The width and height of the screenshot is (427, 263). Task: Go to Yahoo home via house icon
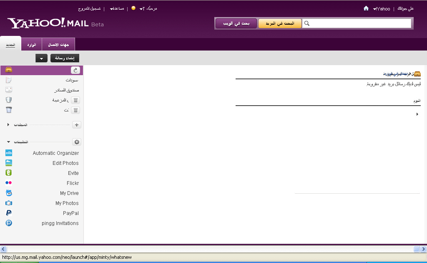pos(366,8)
